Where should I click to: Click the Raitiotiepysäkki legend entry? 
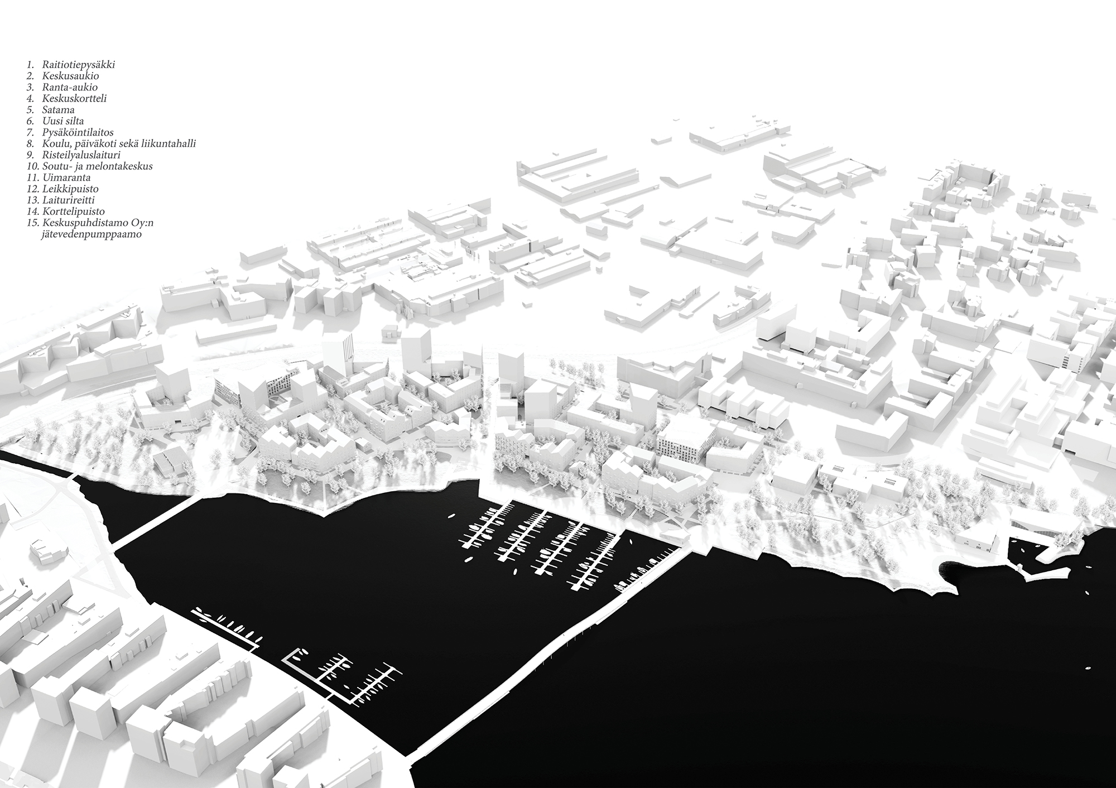coord(78,65)
